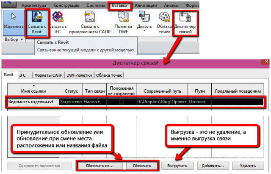Switch to the Системы ribbon tab
The height and width of the screenshot is (174, 271).
click(x=96, y=5)
